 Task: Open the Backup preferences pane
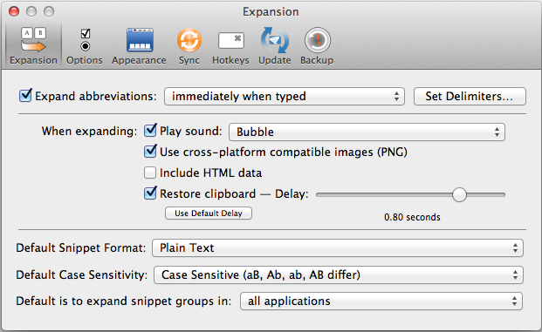(x=317, y=45)
